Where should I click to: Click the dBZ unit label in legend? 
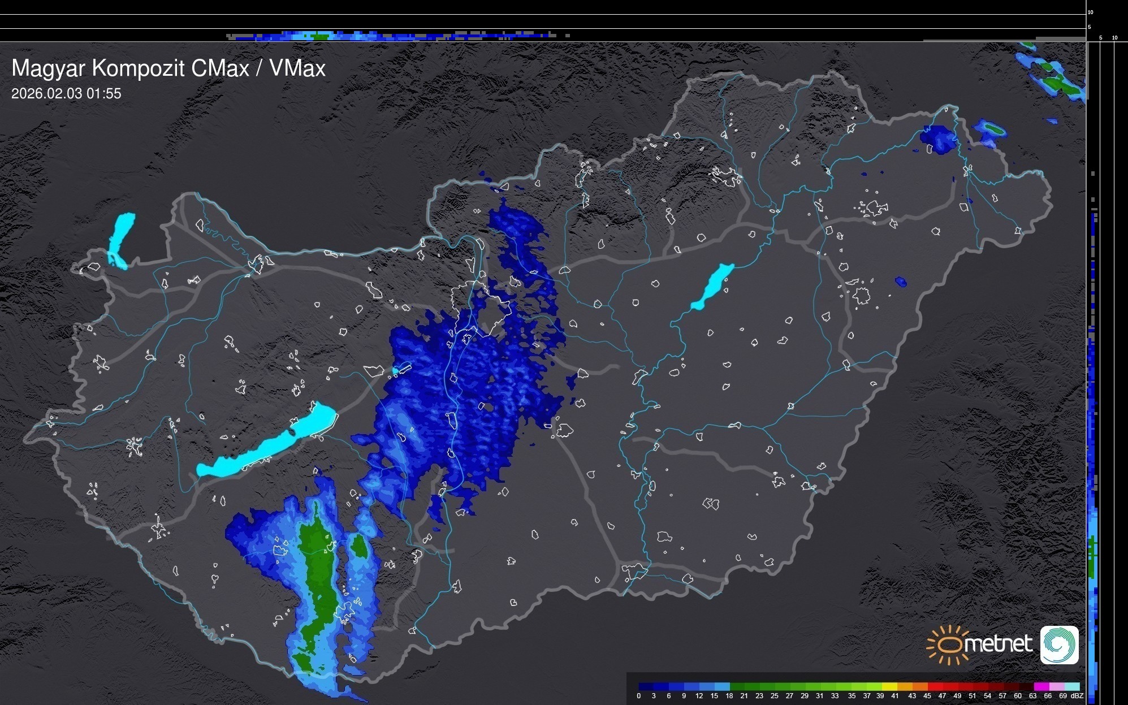[x=1077, y=696]
